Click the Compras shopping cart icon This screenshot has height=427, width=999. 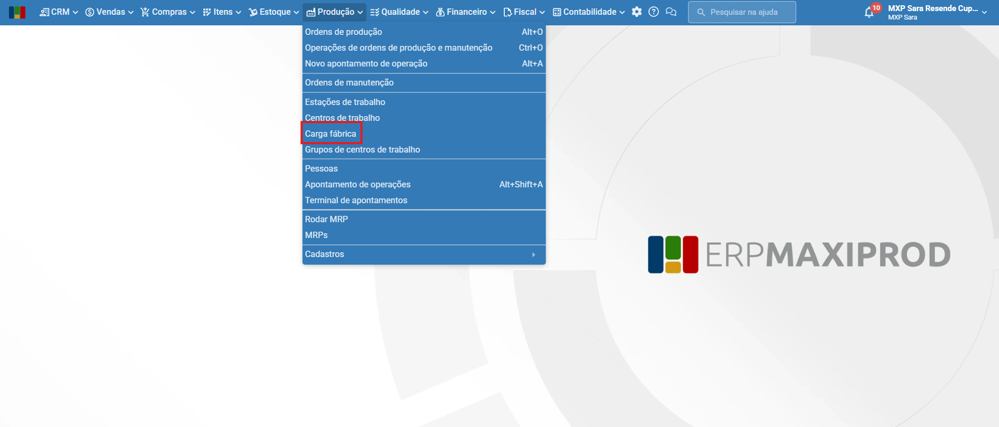tap(145, 12)
